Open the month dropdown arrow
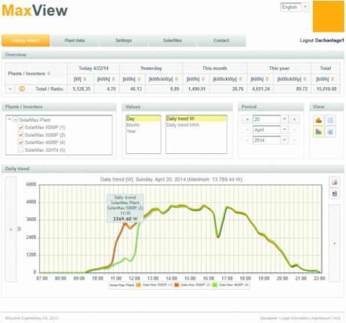 click(x=285, y=130)
